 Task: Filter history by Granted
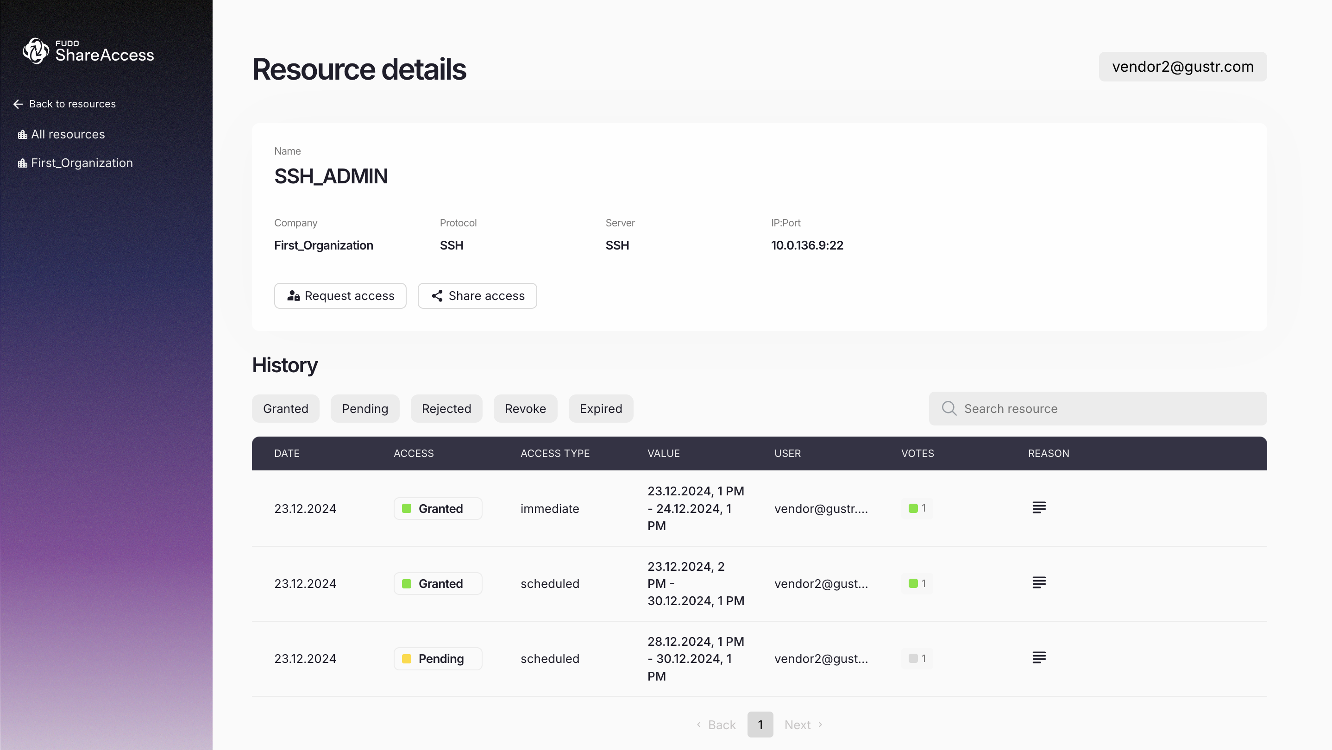(x=285, y=408)
